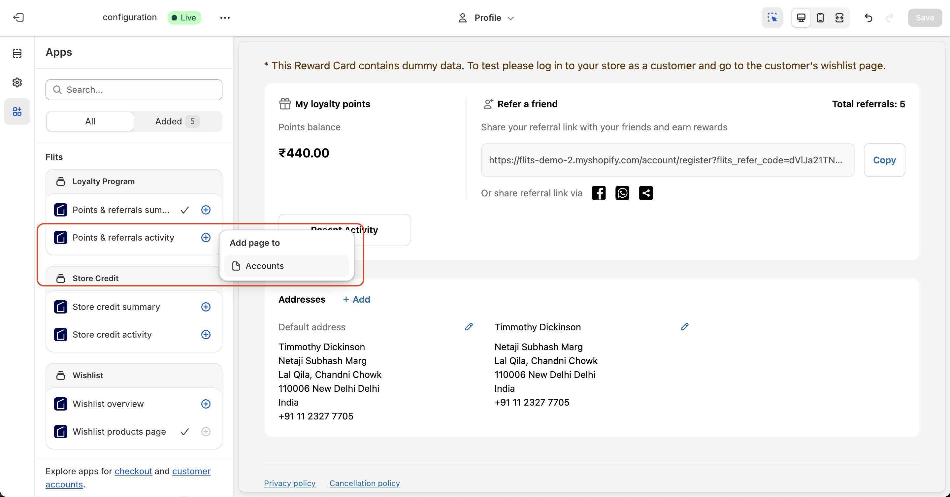Open the three-dots more actions menu
The image size is (950, 497).
point(225,18)
